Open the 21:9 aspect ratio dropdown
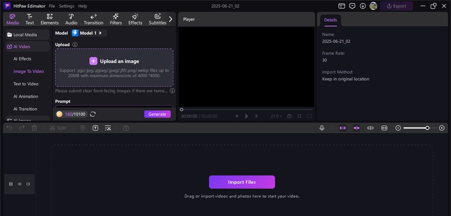The height and width of the screenshot is (216, 451). 276,116
